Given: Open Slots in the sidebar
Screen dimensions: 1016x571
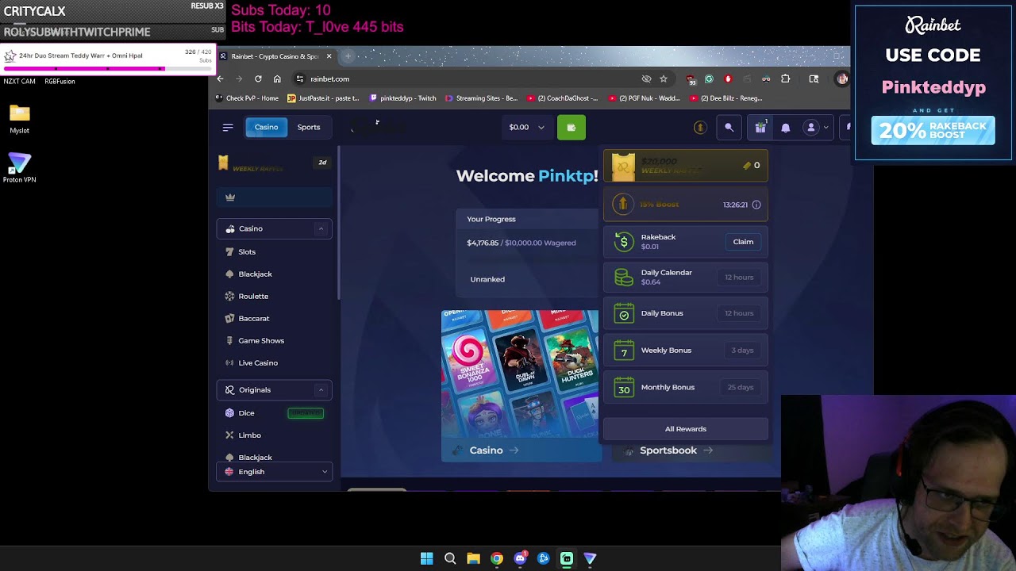Looking at the screenshot, I should tap(247, 251).
